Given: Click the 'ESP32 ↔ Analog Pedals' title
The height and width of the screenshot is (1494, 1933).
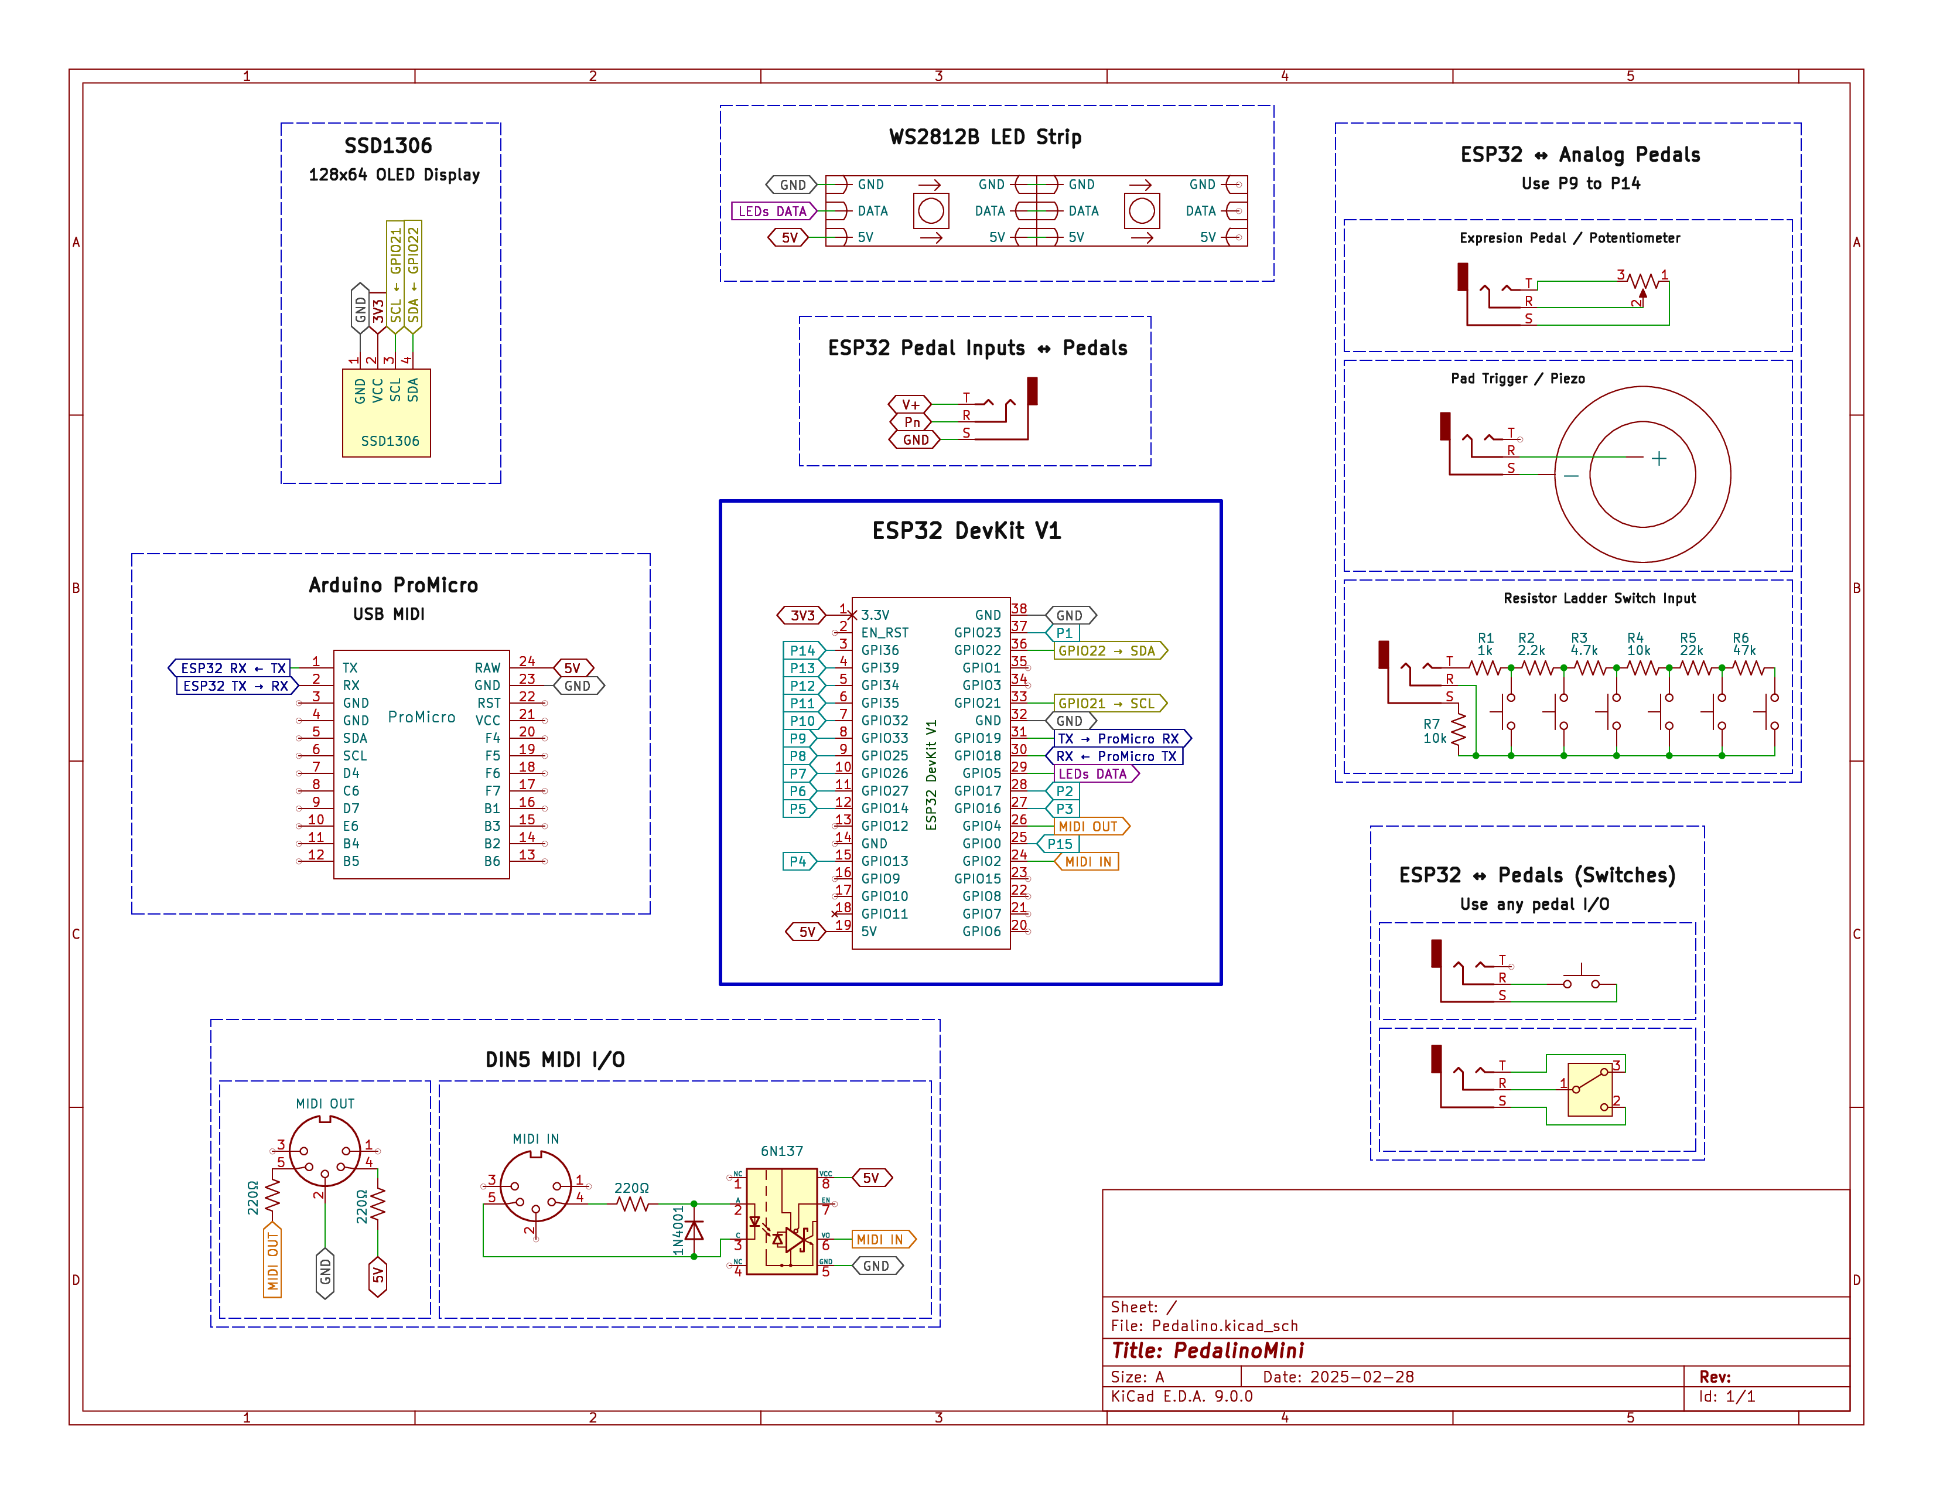Looking at the screenshot, I should [x=1581, y=155].
